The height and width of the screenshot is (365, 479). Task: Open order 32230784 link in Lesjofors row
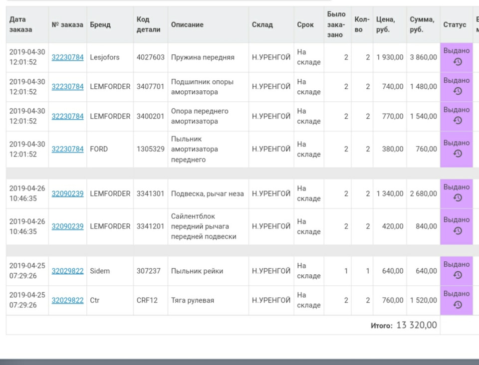67,57
